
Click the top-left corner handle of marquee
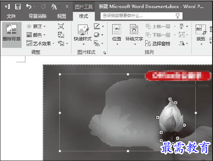60,74
